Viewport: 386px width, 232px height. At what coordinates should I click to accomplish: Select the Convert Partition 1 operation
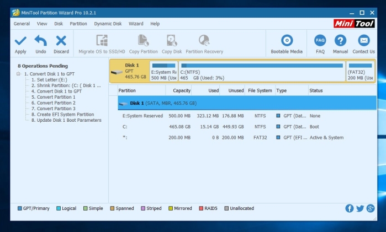point(53,97)
